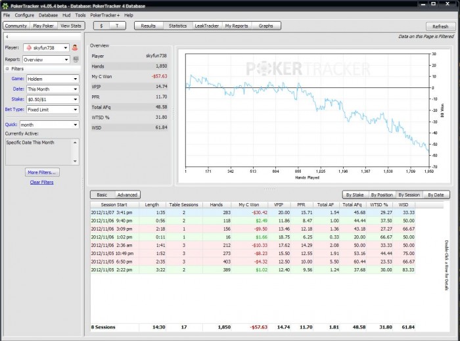Click scroll-up arrow in Currently Active box

pos(75,143)
